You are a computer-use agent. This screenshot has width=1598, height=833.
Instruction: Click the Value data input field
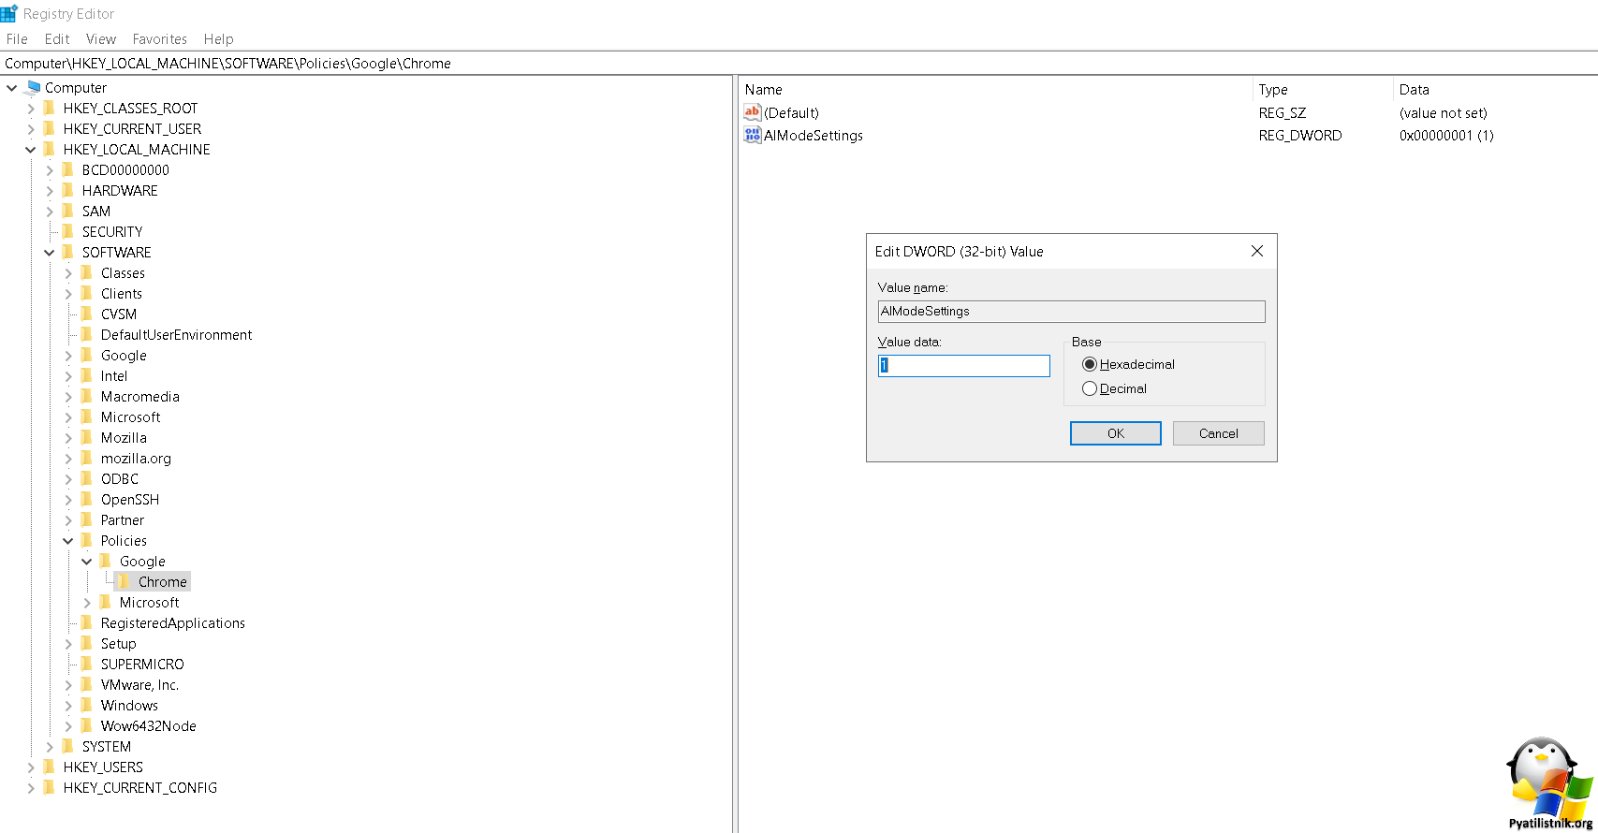point(963,366)
